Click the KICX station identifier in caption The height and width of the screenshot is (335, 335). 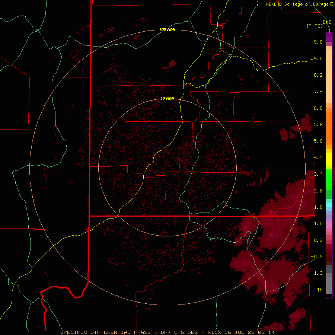[214, 332]
